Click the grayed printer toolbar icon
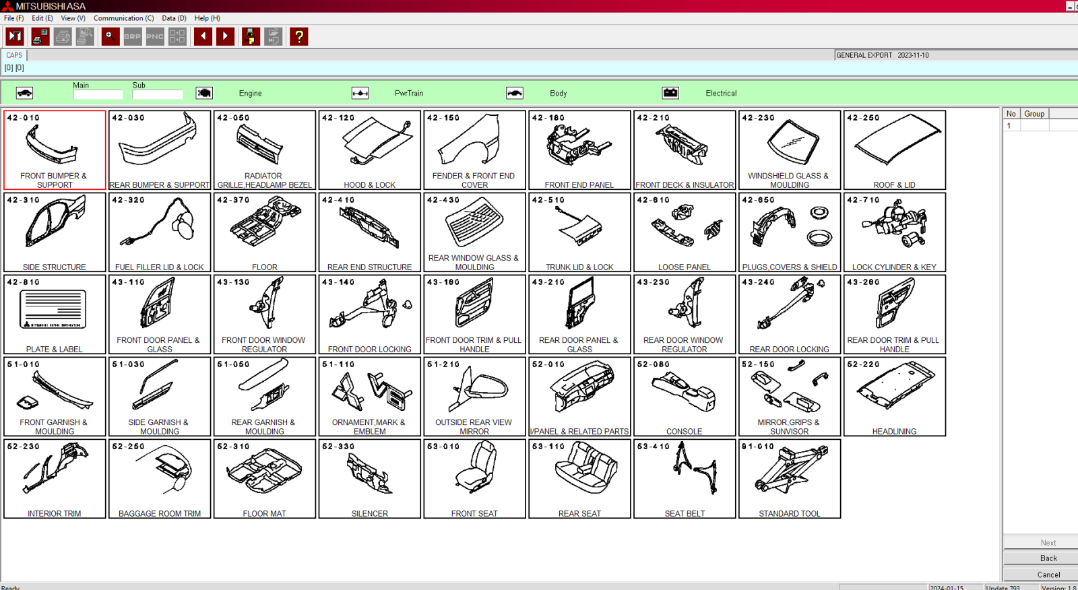1078x590 pixels. click(63, 36)
